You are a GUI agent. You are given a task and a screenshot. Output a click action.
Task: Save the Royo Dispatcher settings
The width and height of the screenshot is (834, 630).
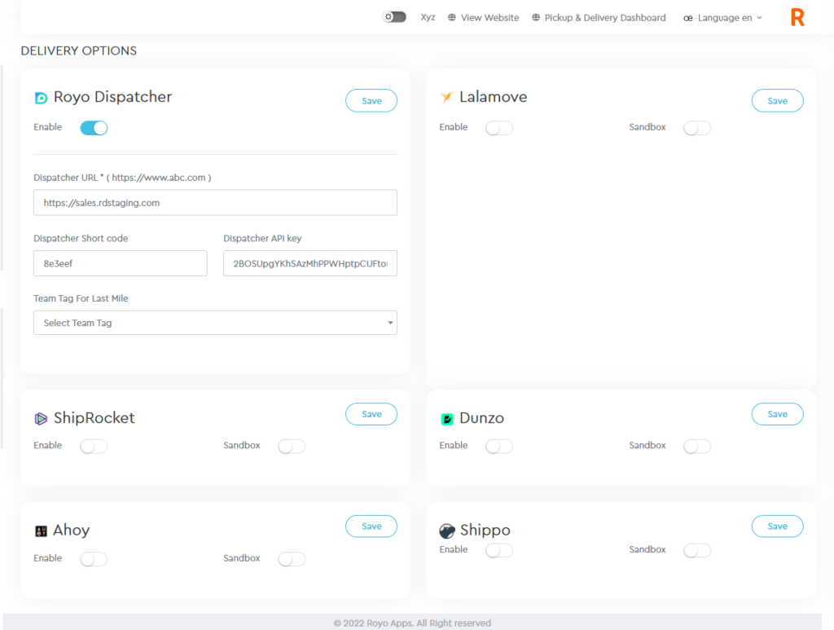(371, 100)
